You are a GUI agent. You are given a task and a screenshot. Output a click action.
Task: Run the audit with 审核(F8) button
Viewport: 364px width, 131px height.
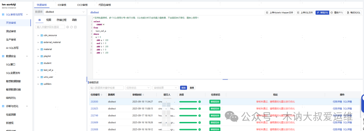322,13
